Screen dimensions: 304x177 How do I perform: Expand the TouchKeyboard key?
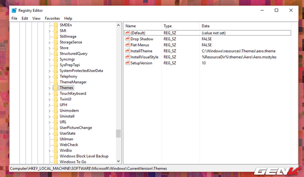(x=49, y=94)
